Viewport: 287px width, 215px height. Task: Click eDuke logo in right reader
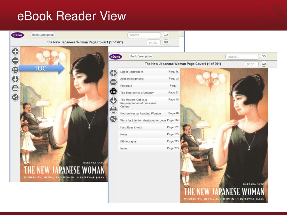click(x=116, y=57)
